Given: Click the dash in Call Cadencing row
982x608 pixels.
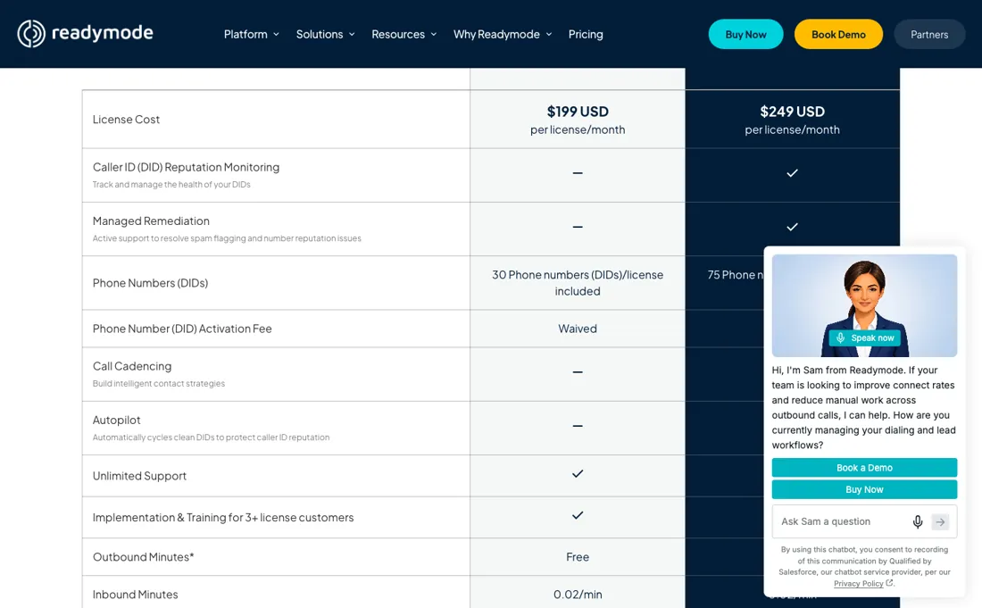Looking at the screenshot, I should pyautogui.click(x=578, y=372).
